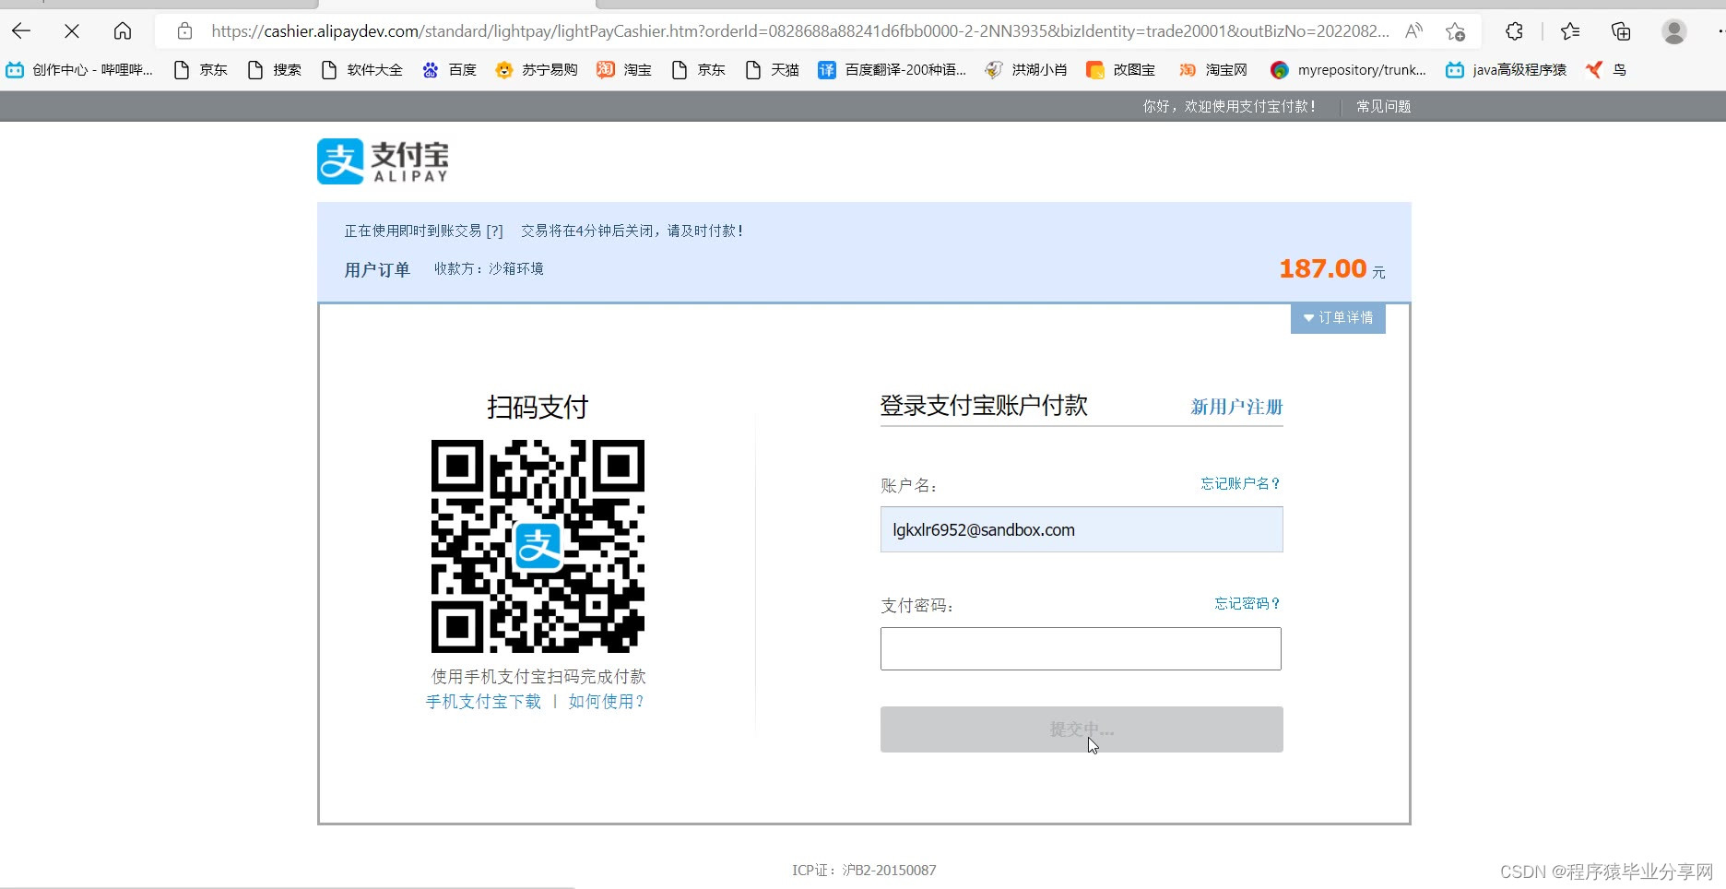
Task: Open the 鸟 bookmark with red bird icon
Action: pyautogui.click(x=1606, y=70)
